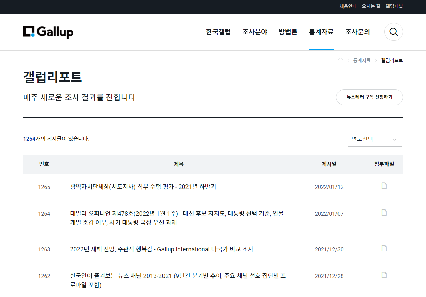
Task: Open the 조사문의 menu
Action: (357, 32)
